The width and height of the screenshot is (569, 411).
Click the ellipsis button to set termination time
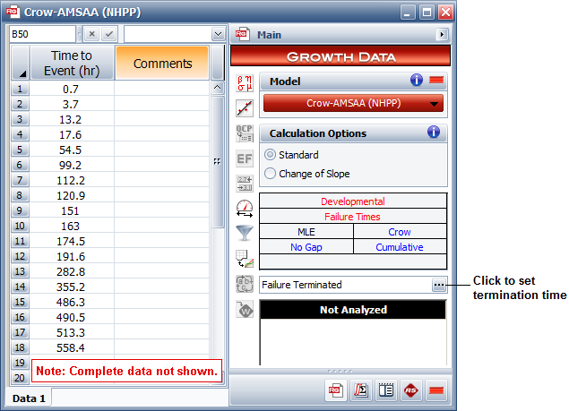click(x=437, y=285)
